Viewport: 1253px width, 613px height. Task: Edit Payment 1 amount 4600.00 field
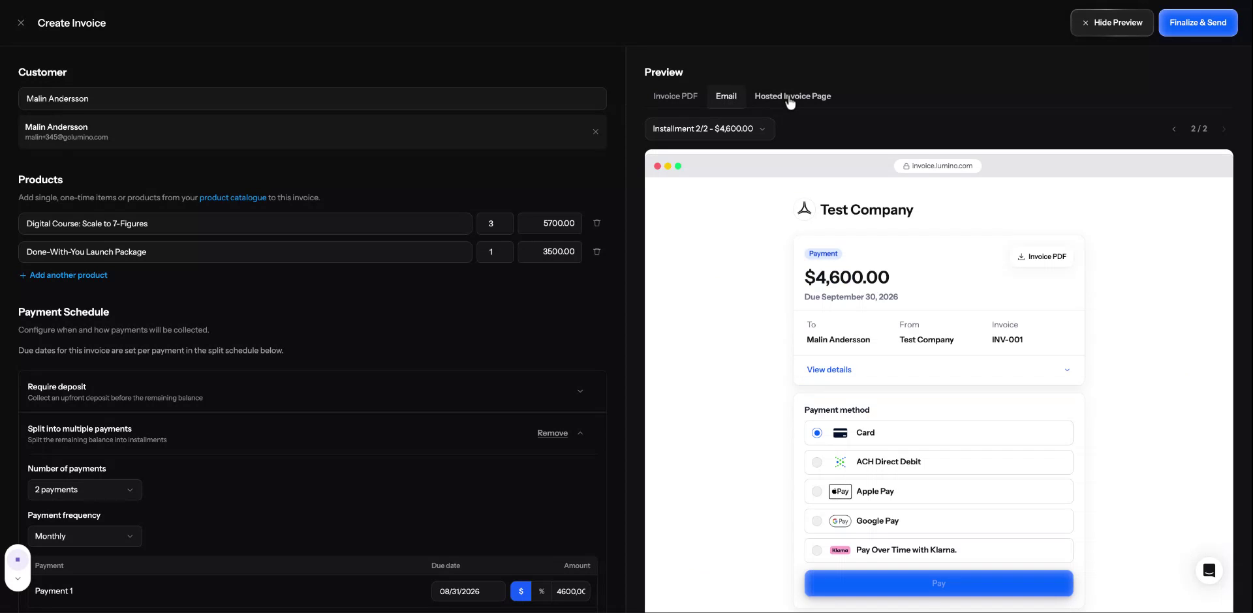[571, 591]
